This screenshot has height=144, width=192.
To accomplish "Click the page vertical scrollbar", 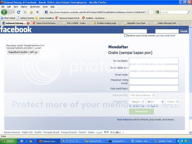I will pyautogui.click(x=190, y=80).
